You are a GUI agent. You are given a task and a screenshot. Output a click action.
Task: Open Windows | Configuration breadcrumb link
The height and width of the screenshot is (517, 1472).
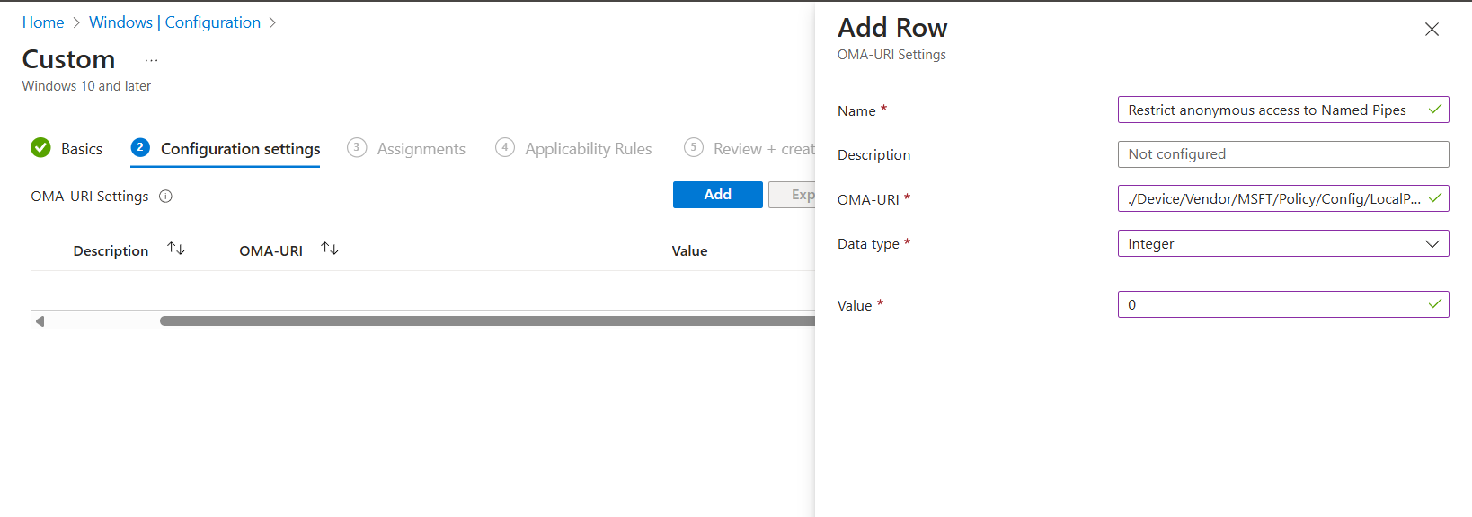174,22
